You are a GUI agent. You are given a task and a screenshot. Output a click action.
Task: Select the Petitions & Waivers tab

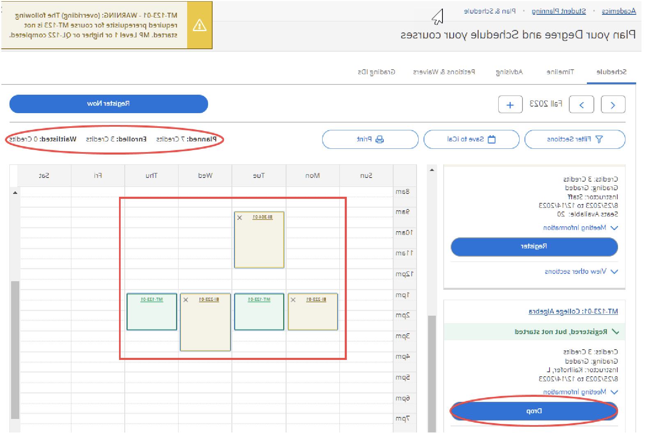coord(444,72)
